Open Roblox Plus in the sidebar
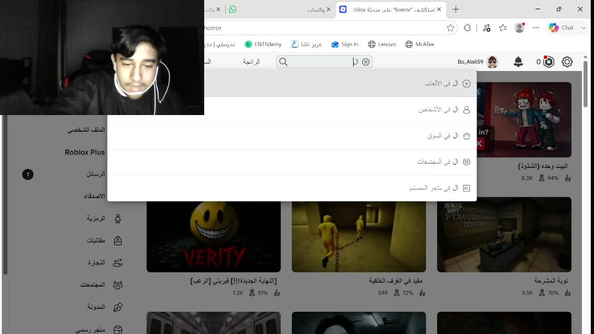Image resolution: width=594 pixels, height=334 pixels. 85,152
